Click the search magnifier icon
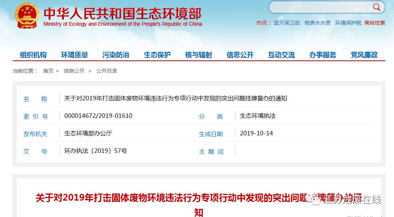The image size is (394, 217). (376, 7)
